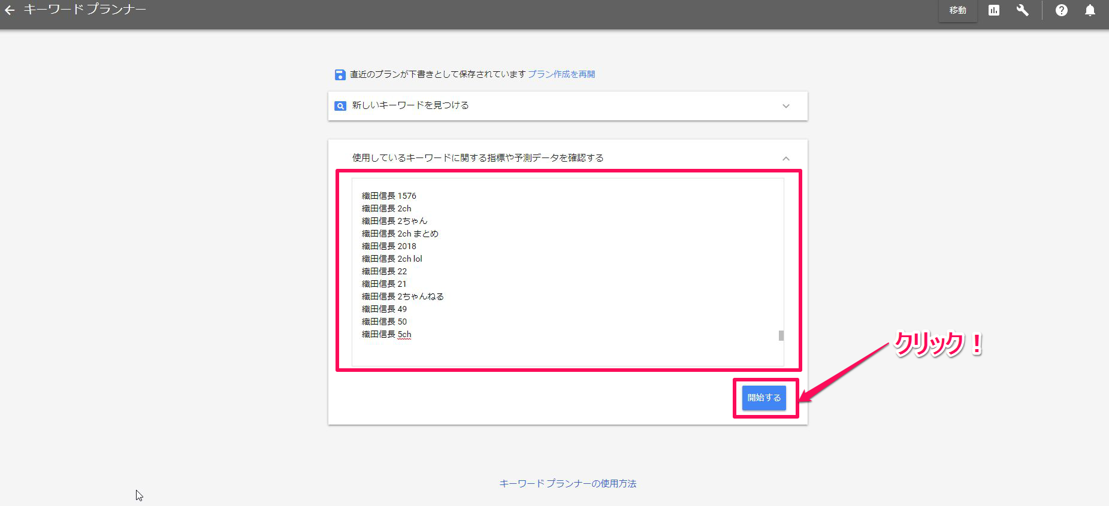The width and height of the screenshot is (1109, 506).
Task: Open the プラン作成を再開 link
Action: [x=561, y=74]
